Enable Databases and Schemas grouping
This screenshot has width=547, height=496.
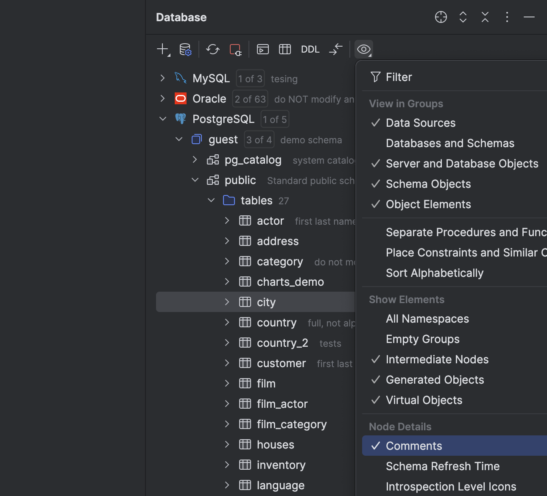[449, 143]
